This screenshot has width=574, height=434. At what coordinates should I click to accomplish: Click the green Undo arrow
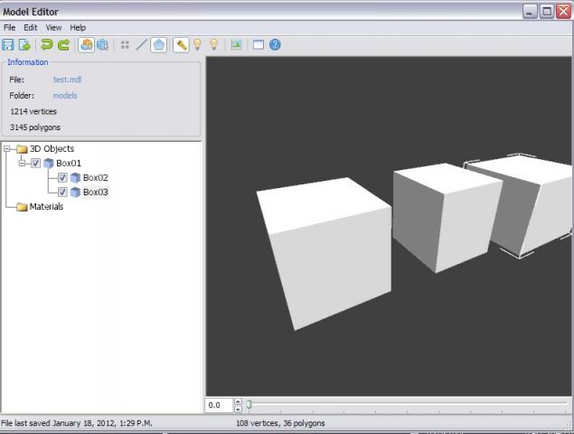click(47, 44)
